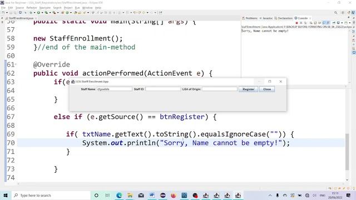The width and height of the screenshot is (356, 200).
Task: Open the Window menu
Action: pyautogui.click(x=87, y=8)
